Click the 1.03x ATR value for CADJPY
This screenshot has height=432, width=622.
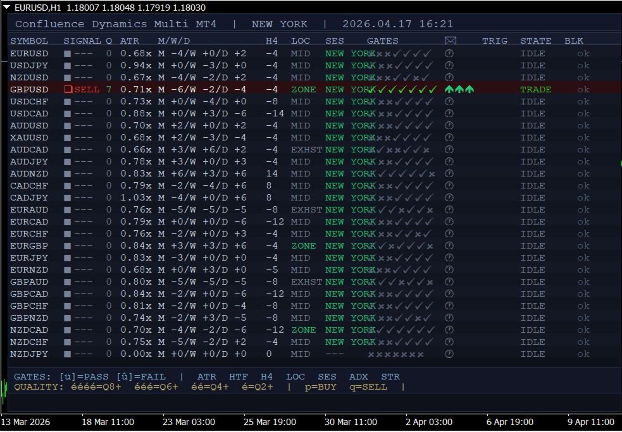[x=135, y=198]
